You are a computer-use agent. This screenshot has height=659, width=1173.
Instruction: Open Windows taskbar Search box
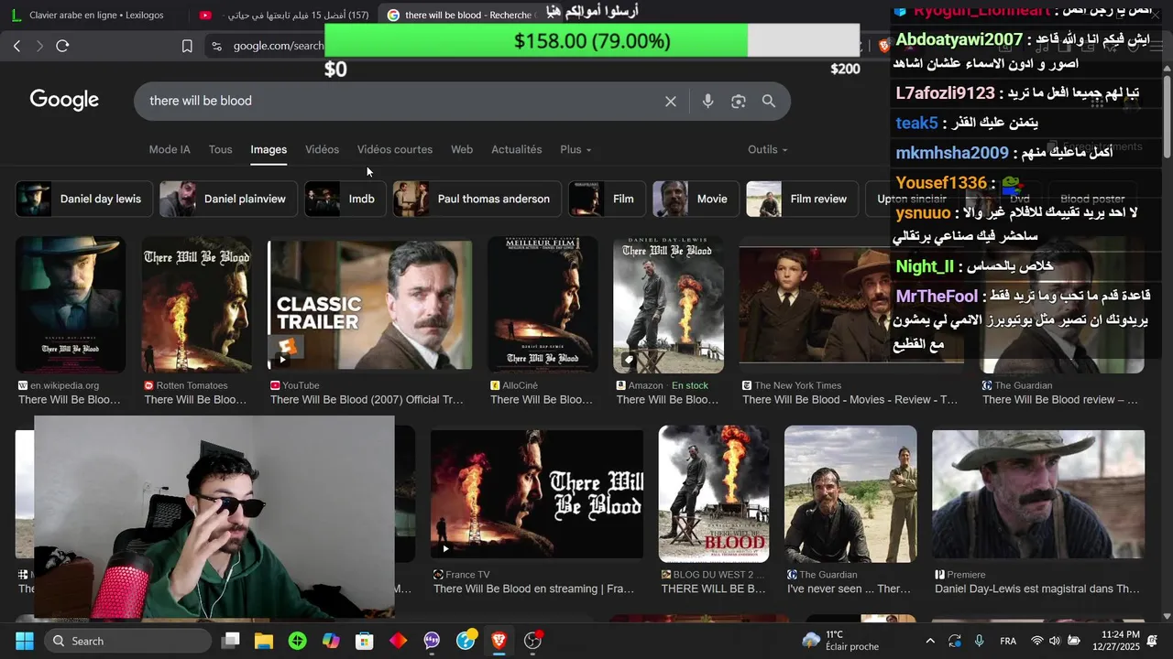coord(127,641)
